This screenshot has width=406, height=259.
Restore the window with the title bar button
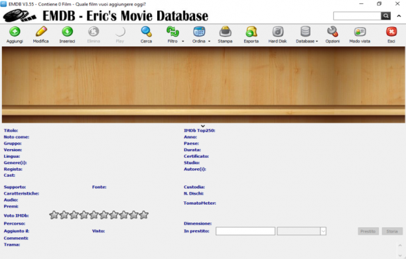379,3
